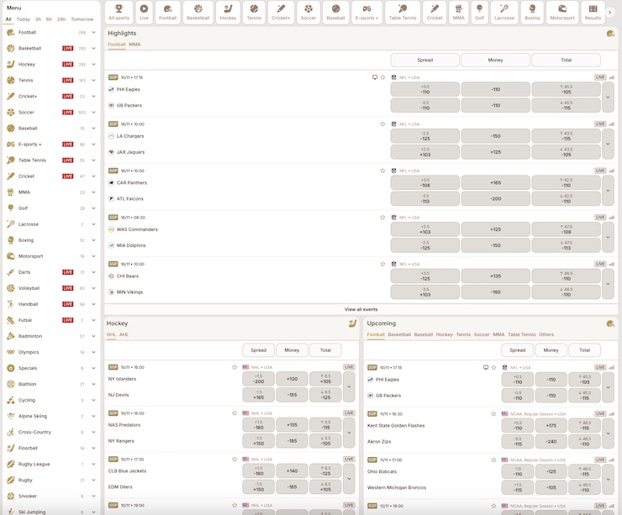Open the Live category in top bar

point(144,13)
